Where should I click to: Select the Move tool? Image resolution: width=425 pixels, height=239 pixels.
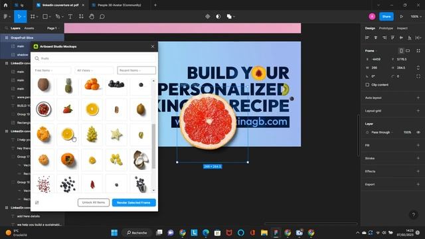point(19,17)
